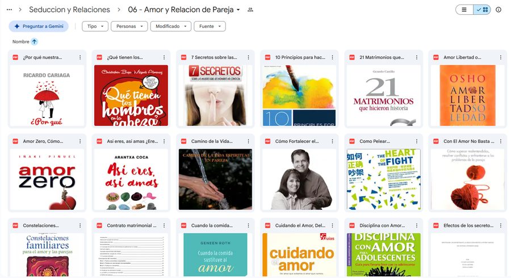The width and height of the screenshot is (511, 278).
Task: Open the Osho Amor Libertad Soledad thumbnail
Action: click(468, 95)
